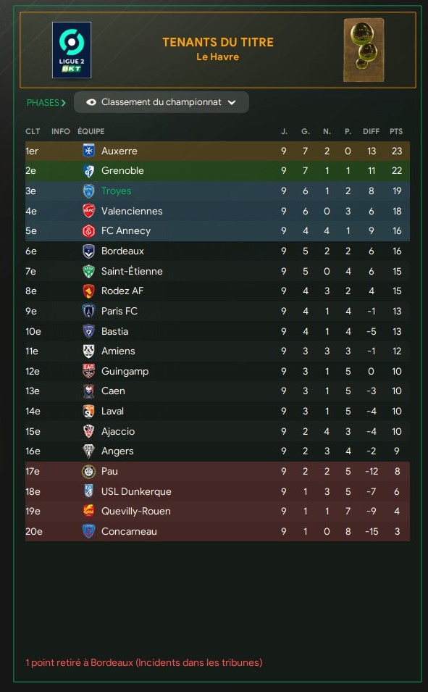This screenshot has height=692, width=428.
Task: Click the Guingamp EAG badge
Action: 88,371
